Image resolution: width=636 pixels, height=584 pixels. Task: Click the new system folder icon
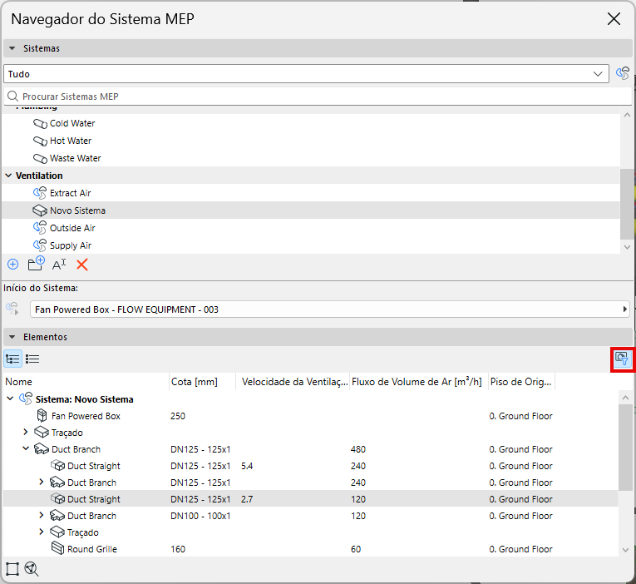[x=36, y=265]
